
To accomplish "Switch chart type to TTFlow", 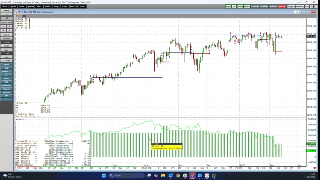I will click(6, 60).
